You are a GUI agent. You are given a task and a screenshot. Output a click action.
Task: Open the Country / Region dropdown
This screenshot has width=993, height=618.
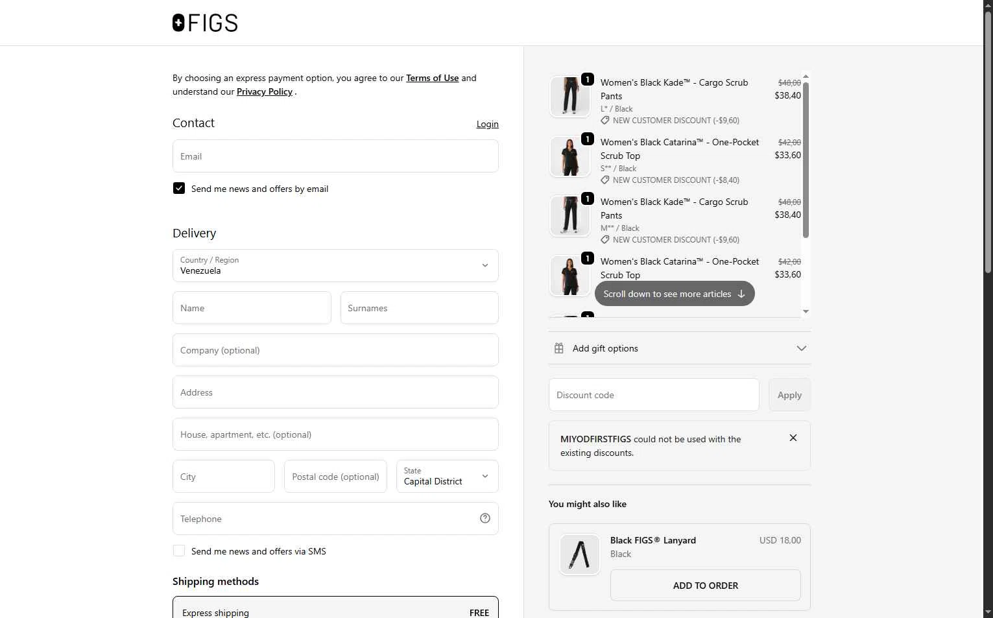tap(335, 266)
